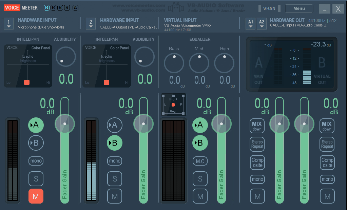The image size is (347, 210).
Task: Solo Hardware Input 2
Action: point(115,178)
